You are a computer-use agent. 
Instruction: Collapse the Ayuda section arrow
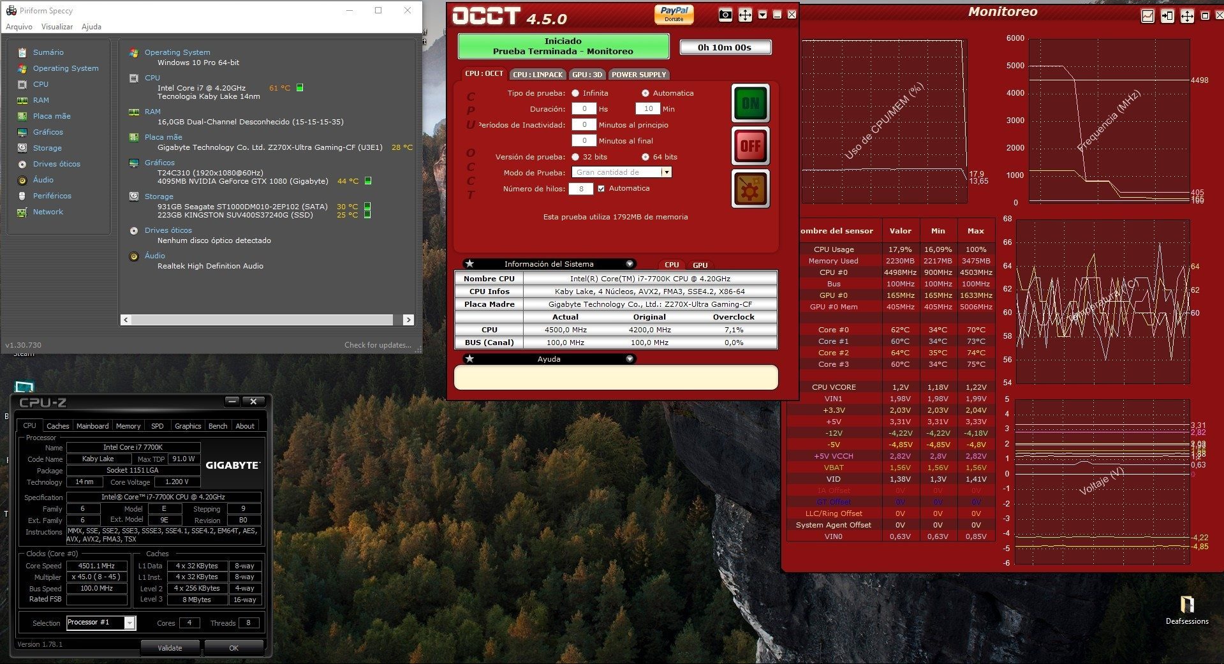(630, 359)
